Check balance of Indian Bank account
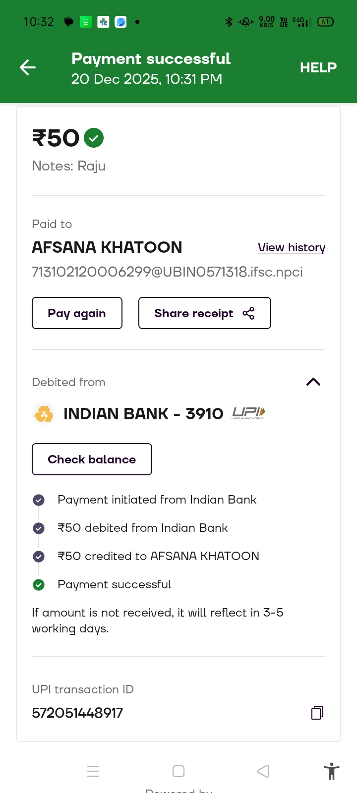This screenshot has height=793, width=357. pos(92,459)
